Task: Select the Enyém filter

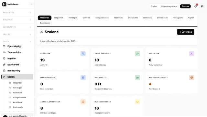Action: pyautogui.click(x=154, y=6)
